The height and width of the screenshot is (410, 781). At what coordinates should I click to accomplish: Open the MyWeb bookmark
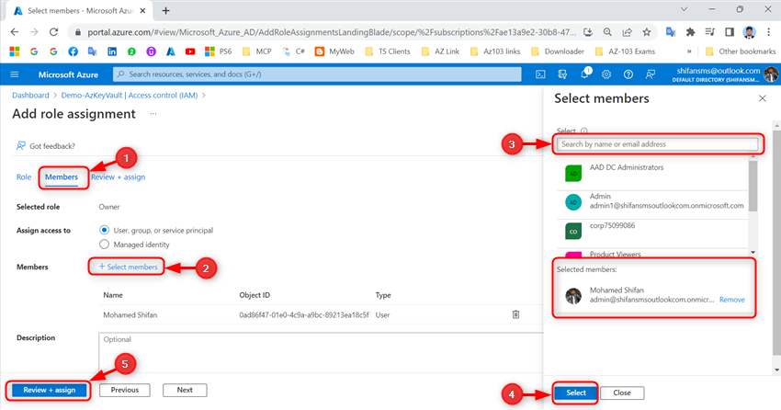(334, 51)
